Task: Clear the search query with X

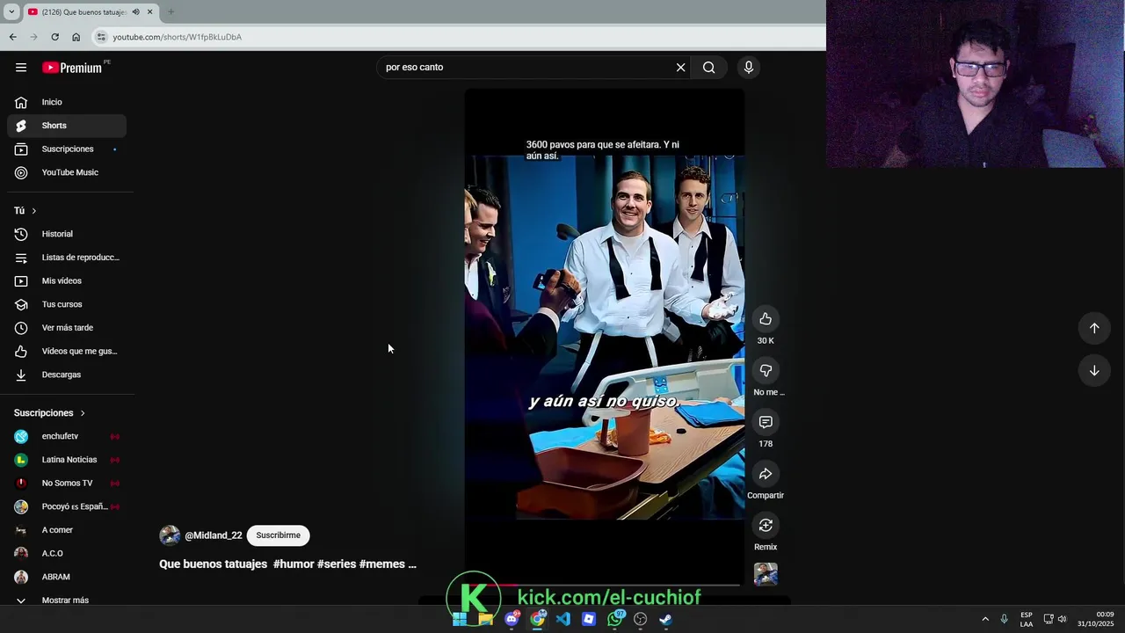Action: [x=680, y=68]
